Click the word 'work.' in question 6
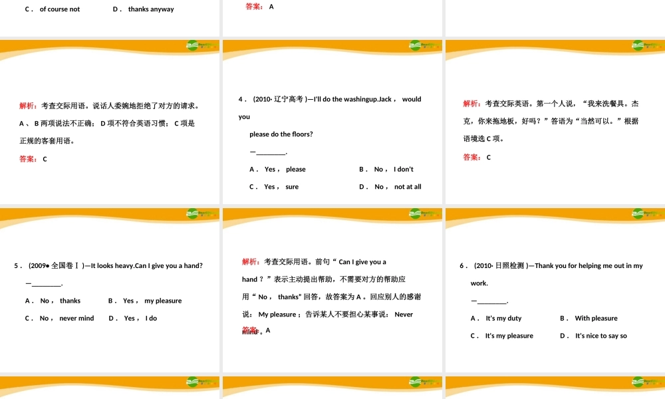 click(x=479, y=283)
